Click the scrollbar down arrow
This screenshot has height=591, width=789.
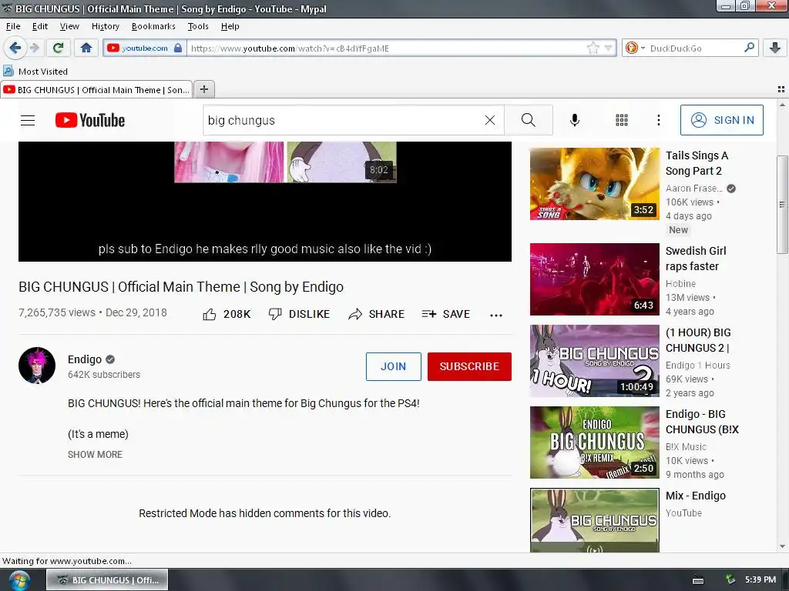click(781, 546)
